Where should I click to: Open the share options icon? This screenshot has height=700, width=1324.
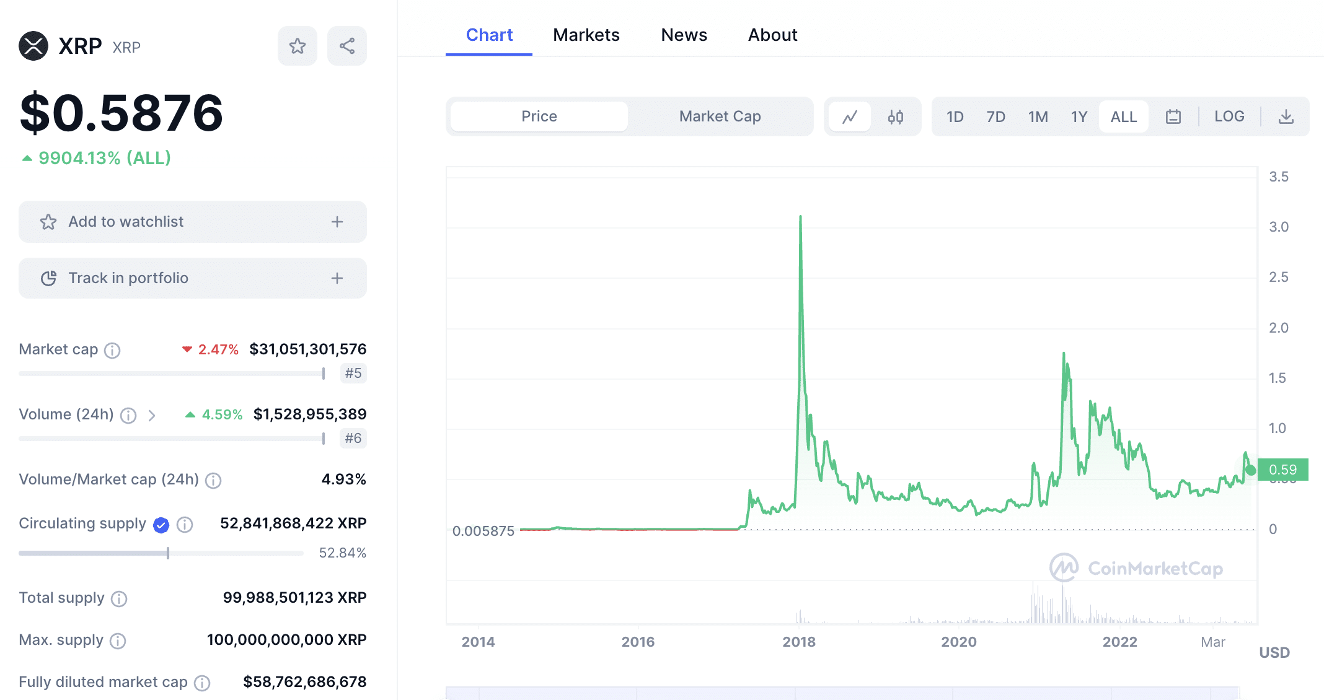click(347, 46)
